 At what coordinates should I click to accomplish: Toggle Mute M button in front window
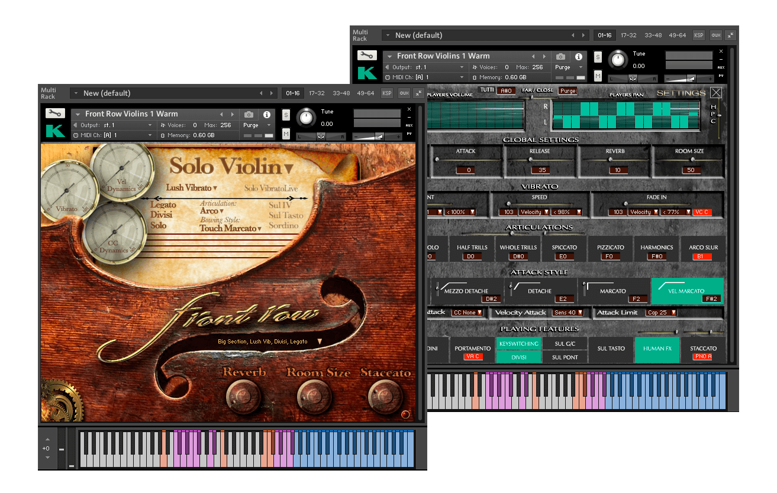coord(286,134)
